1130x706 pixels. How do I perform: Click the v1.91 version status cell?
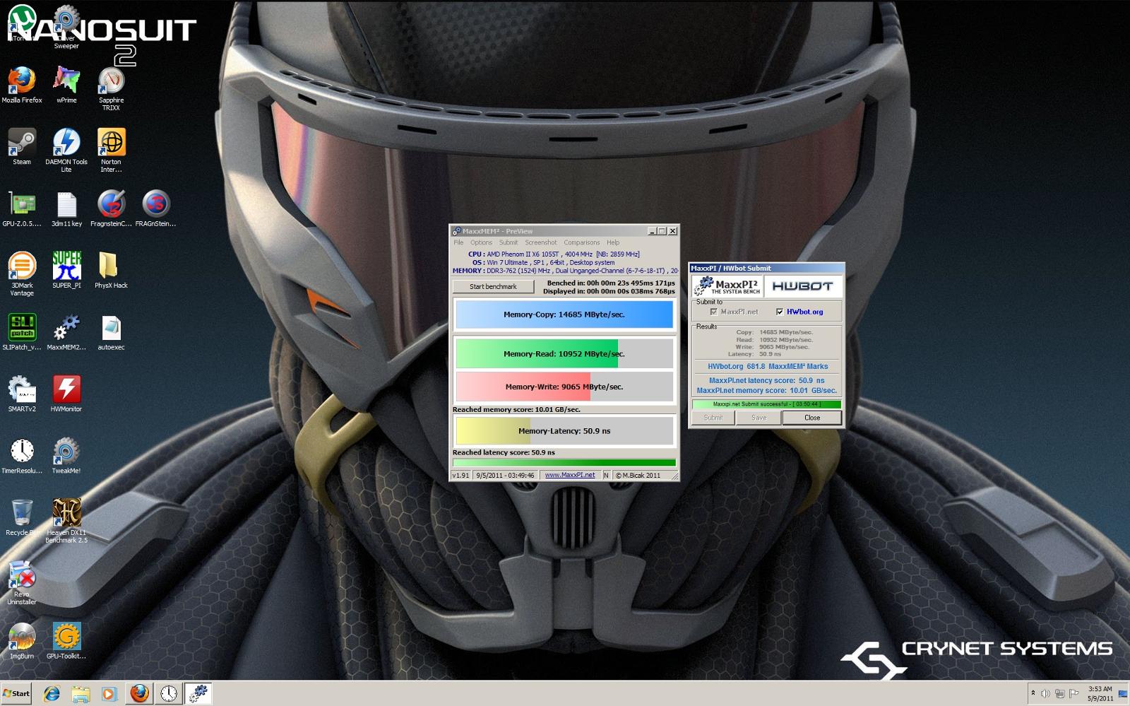click(460, 475)
